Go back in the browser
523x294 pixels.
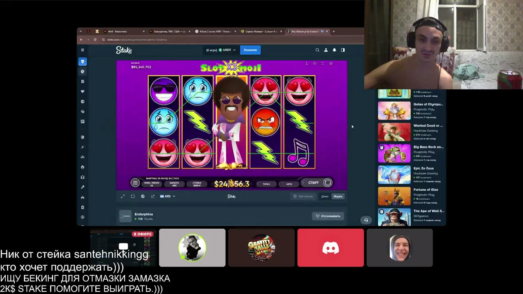click(x=81, y=40)
